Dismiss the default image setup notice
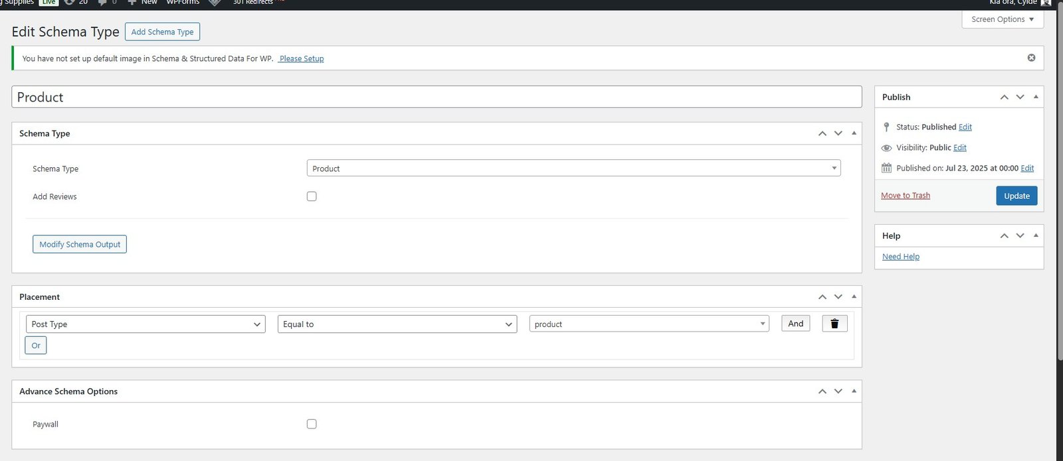The width and height of the screenshot is (1063, 461). point(1031,58)
